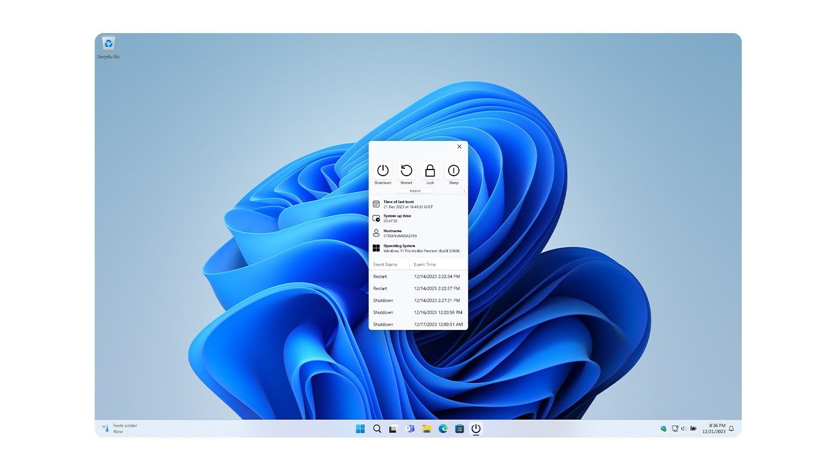Screen dimensions: 836x470
Task: Select the Restart event at 2:22:37 PM
Action: (418, 288)
